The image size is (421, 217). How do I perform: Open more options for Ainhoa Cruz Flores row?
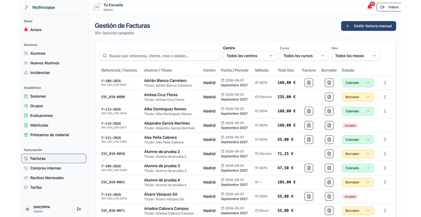(385, 97)
